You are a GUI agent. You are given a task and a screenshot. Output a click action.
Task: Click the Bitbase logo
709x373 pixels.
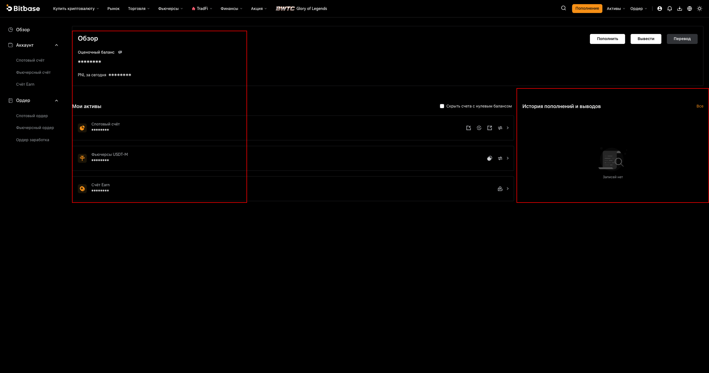point(23,8)
